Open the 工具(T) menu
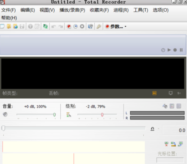Viewport: 187px width, 164px height. click(141, 10)
